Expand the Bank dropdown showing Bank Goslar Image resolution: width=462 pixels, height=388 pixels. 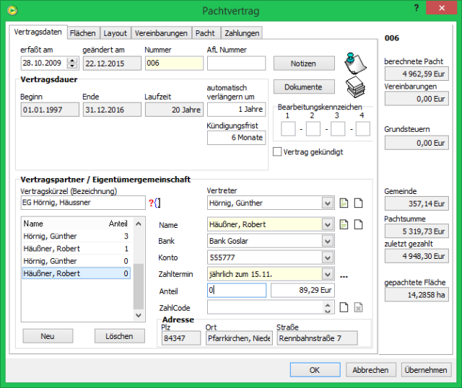[328, 241]
